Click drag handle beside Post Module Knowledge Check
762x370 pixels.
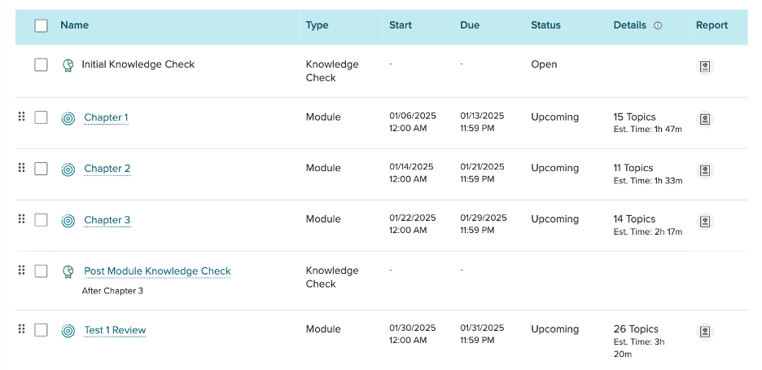pos(21,270)
